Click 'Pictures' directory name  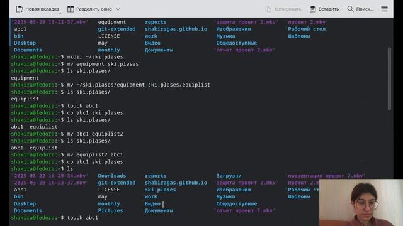110,211
